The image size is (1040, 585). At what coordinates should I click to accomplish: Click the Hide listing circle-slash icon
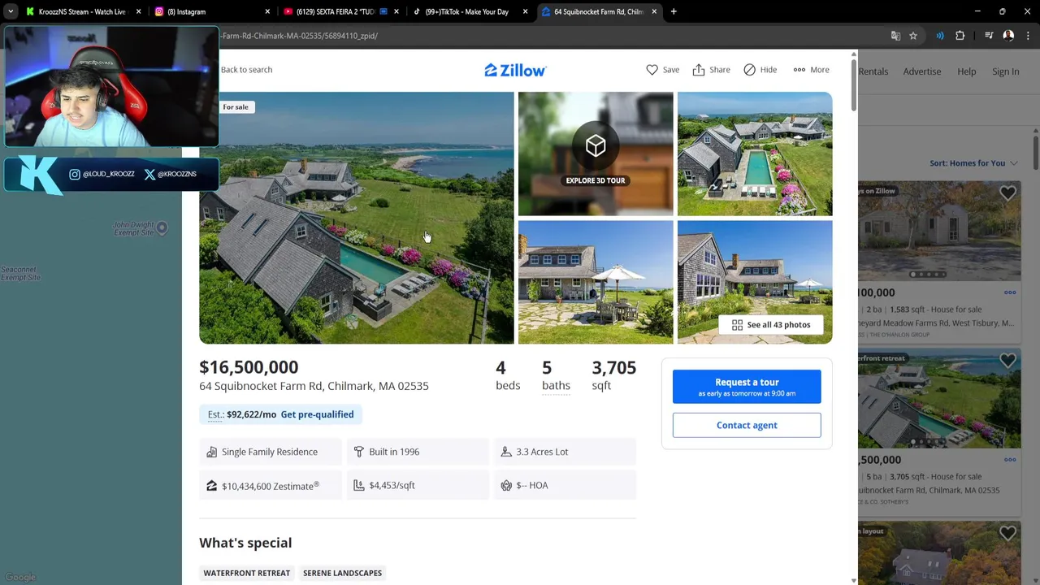click(749, 70)
